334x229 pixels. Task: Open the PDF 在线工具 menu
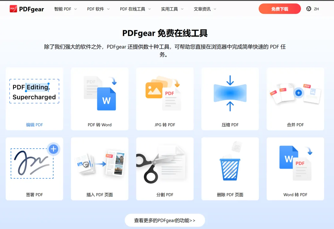click(x=132, y=9)
